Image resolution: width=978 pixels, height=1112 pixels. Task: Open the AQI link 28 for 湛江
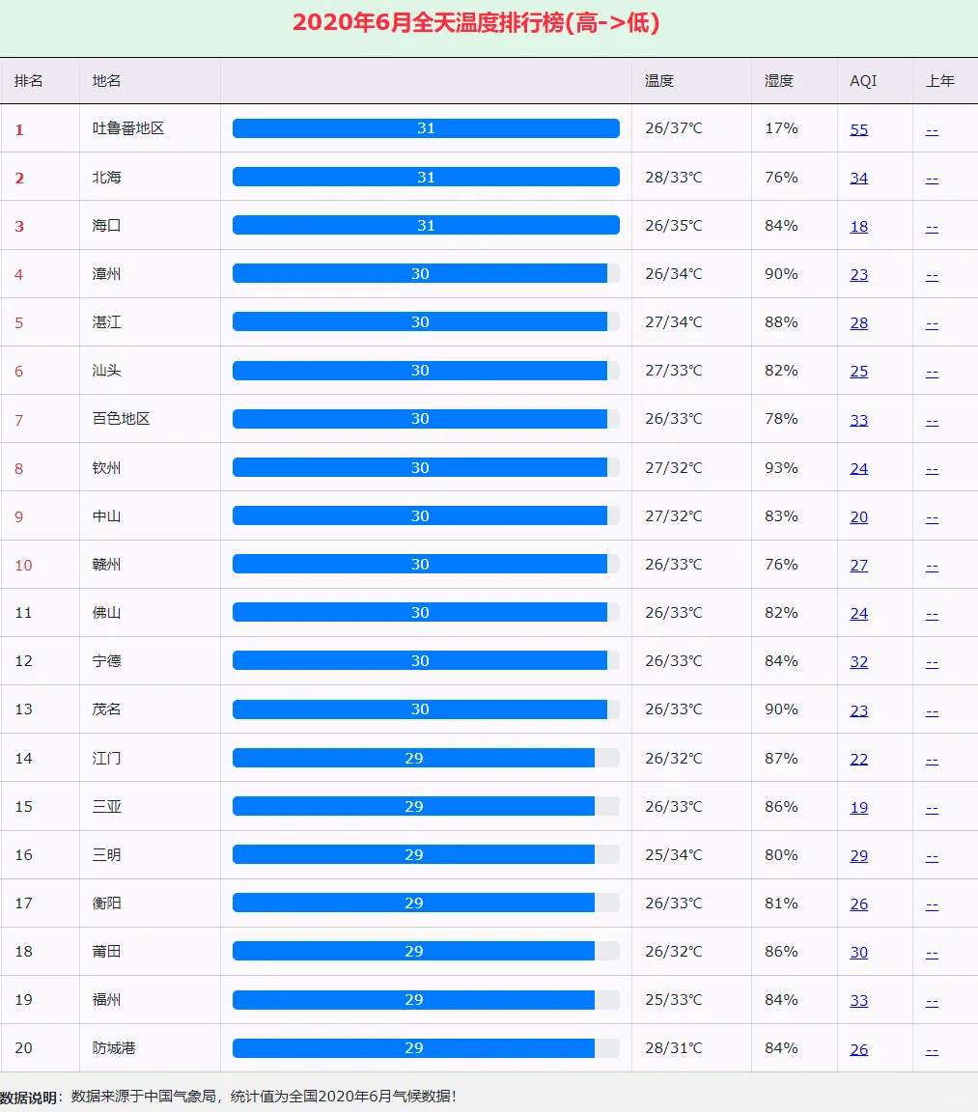pyautogui.click(x=859, y=322)
